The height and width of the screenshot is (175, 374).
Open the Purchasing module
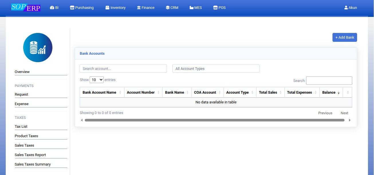pos(82,8)
